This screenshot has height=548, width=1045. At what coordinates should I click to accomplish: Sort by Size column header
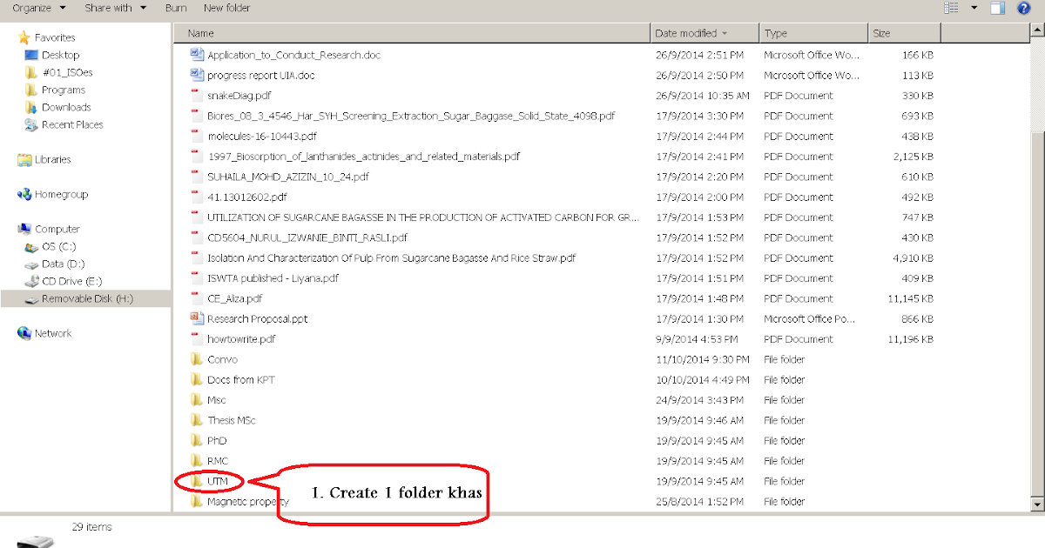pyautogui.click(x=903, y=33)
